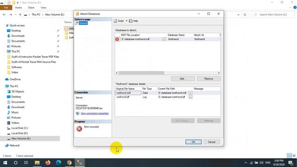
Task: Click Explorer refresh button
Action: [245, 14]
